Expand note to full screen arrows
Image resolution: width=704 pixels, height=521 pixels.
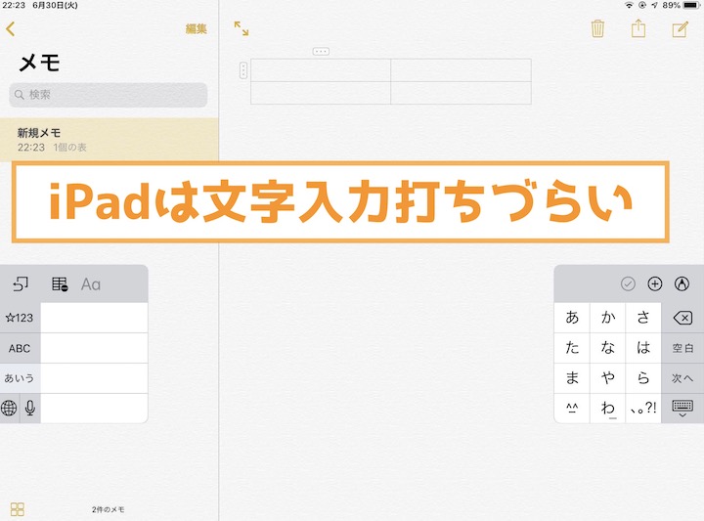click(242, 28)
